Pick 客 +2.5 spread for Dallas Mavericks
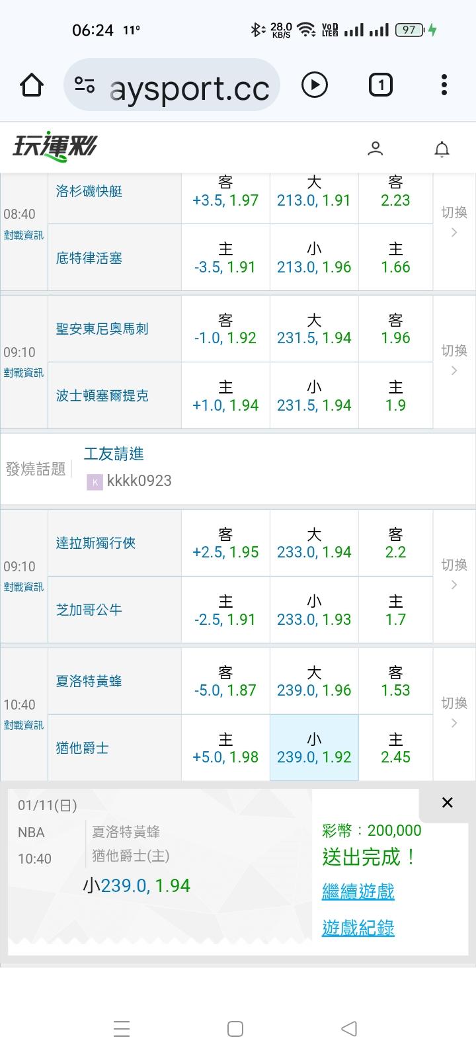Screen dimensions: 476x1058 [x=225, y=543]
